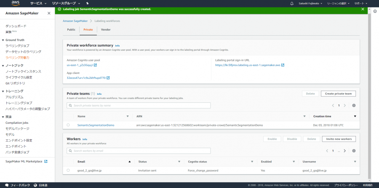Open the labeling portal sign-in URL

click(248, 65)
